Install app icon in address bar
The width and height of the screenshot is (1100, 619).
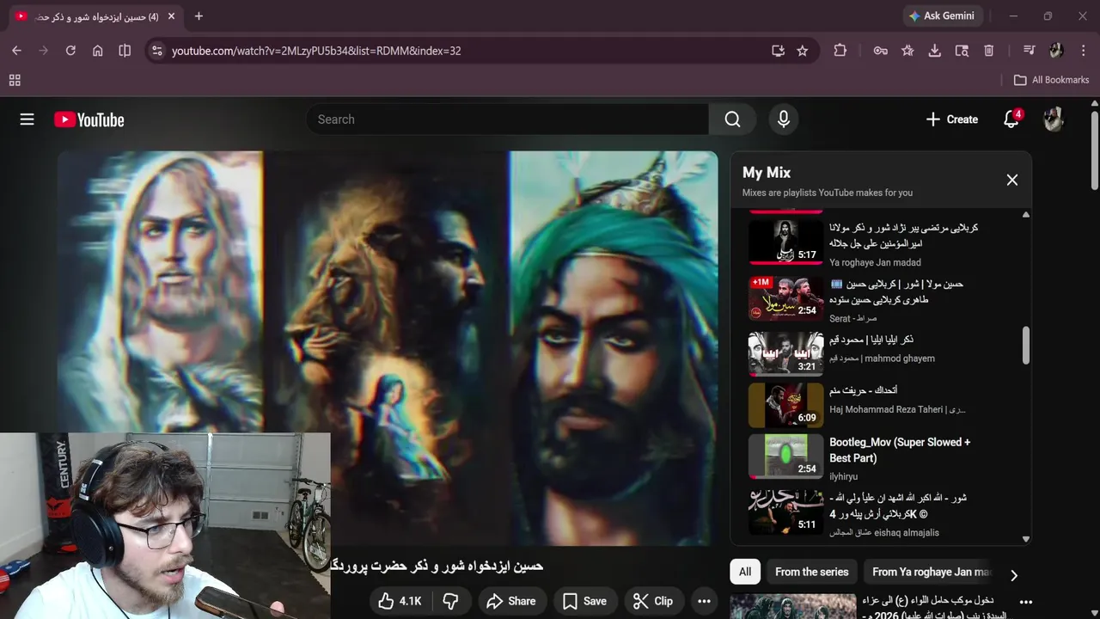[778, 51]
